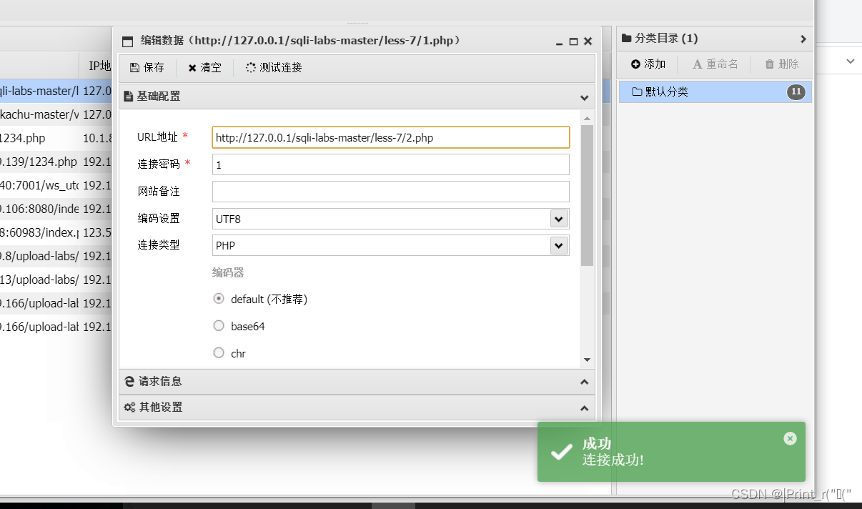Open the 连接类型 PHP dropdown

pos(558,245)
